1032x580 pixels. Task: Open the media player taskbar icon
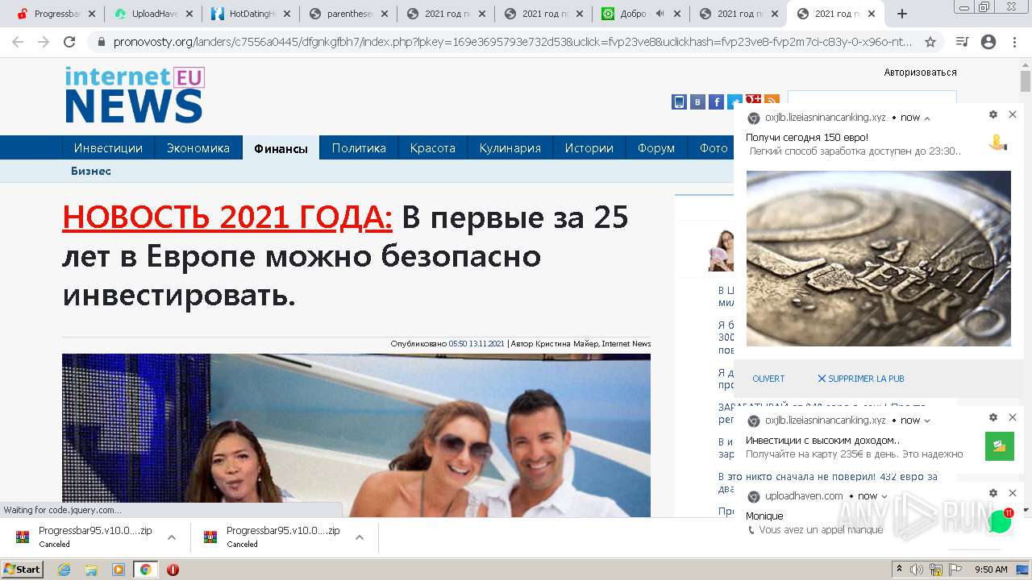(119, 570)
